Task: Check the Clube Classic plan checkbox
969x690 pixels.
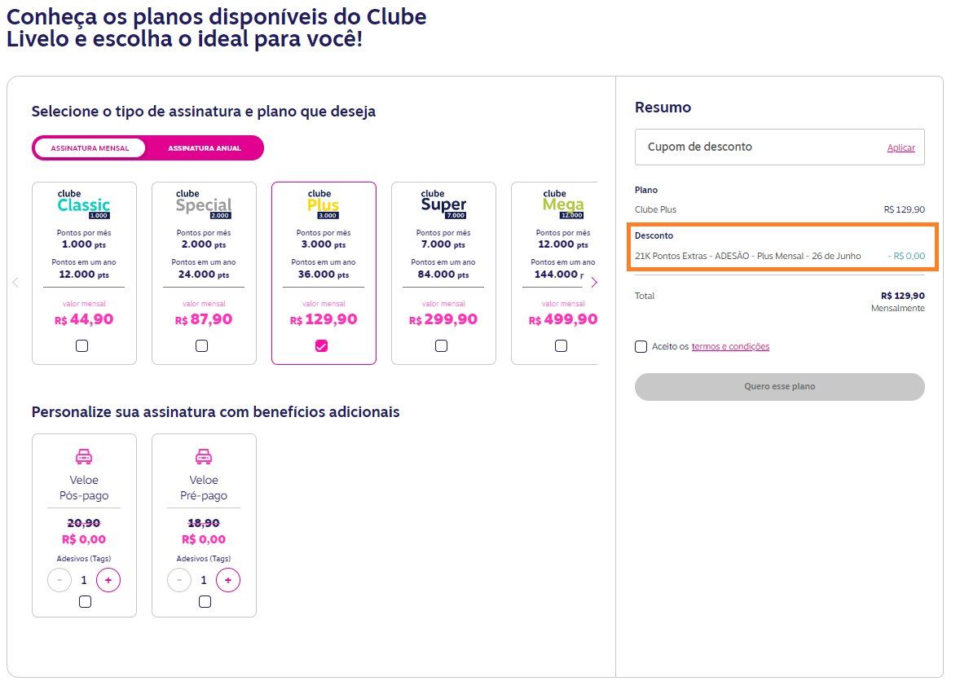Action: click(82, 346)
